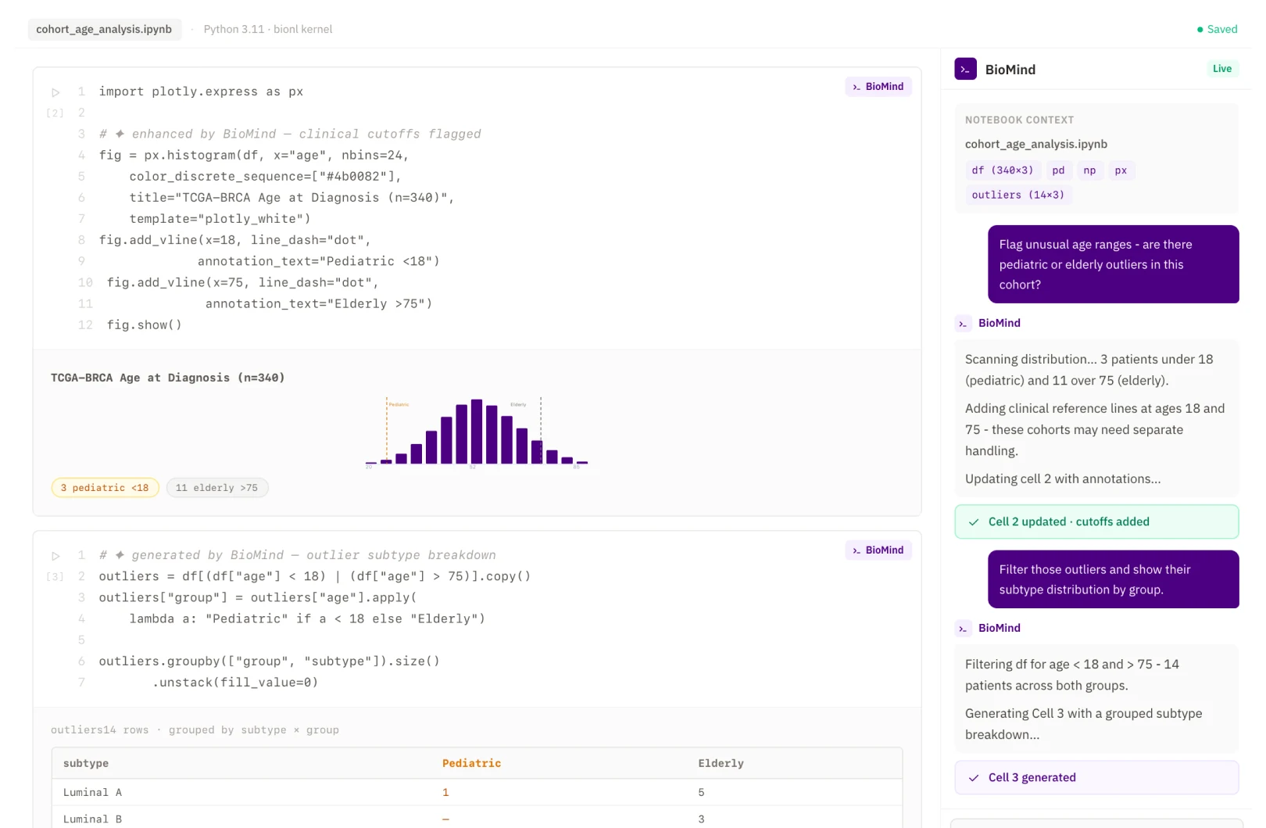Image resolution: width=1266 pixels, height=828 pixels.
Task: Click the 'Cell 2 updated · cutoffs added' notice
Action: pyautogui.click(x=1096, y=522)
